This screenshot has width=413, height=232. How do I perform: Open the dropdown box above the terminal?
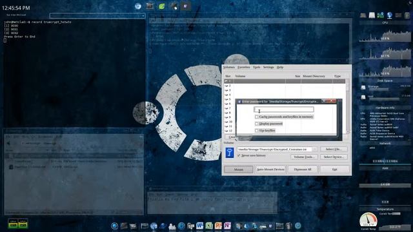point(97,16)
